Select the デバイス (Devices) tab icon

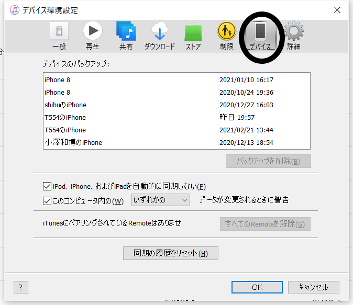(260, 36)
